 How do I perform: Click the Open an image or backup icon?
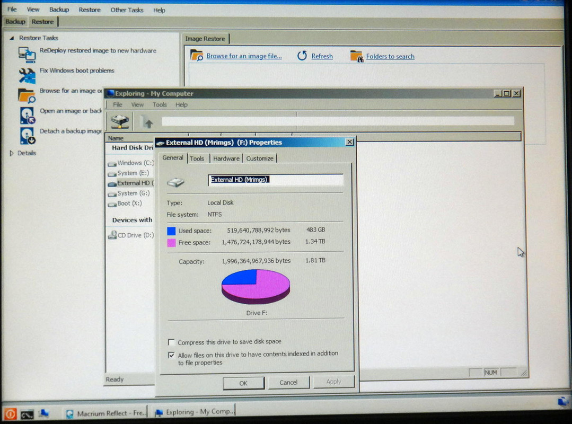coord(28,116)
